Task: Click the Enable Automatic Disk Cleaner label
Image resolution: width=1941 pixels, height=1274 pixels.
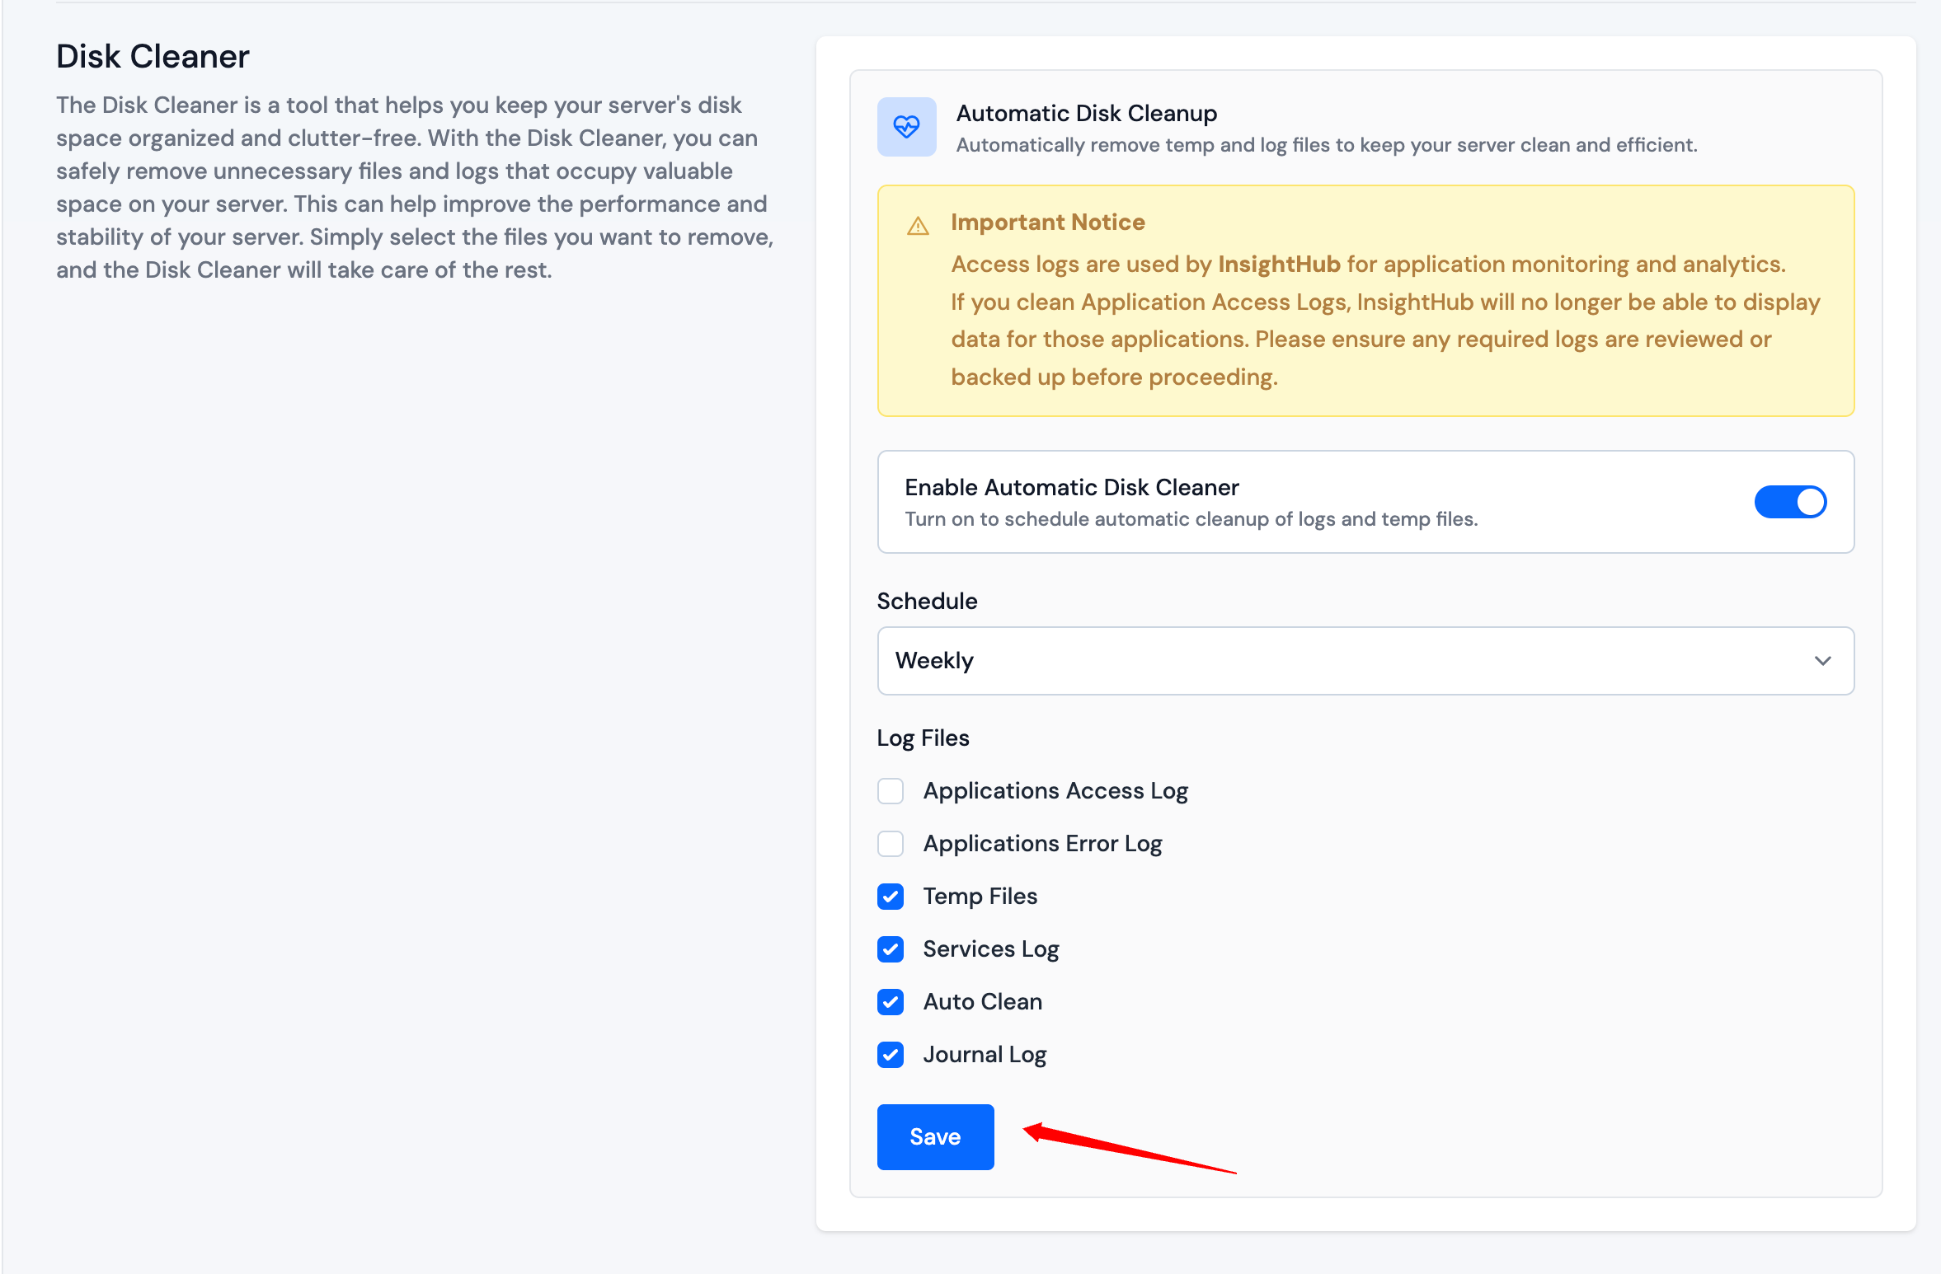Action: pyautogui.click(x=1070, y=486)
